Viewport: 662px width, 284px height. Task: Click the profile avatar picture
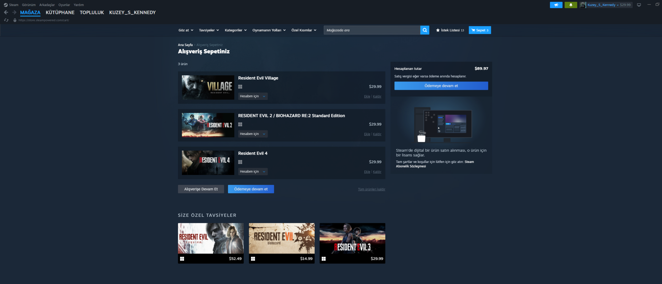click(x=583, y=5)
